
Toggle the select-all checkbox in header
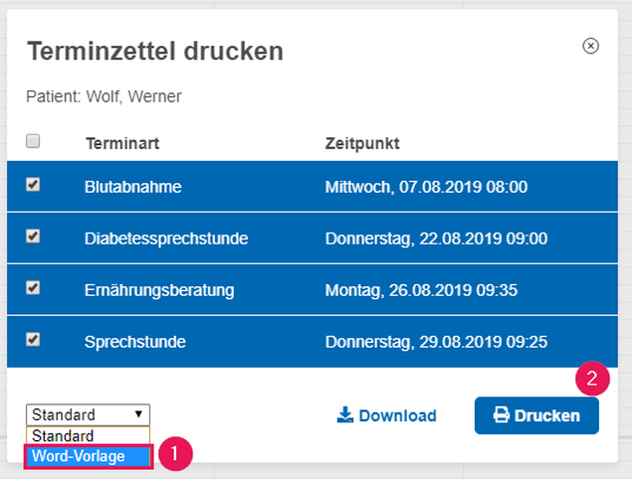click(33, 141)
